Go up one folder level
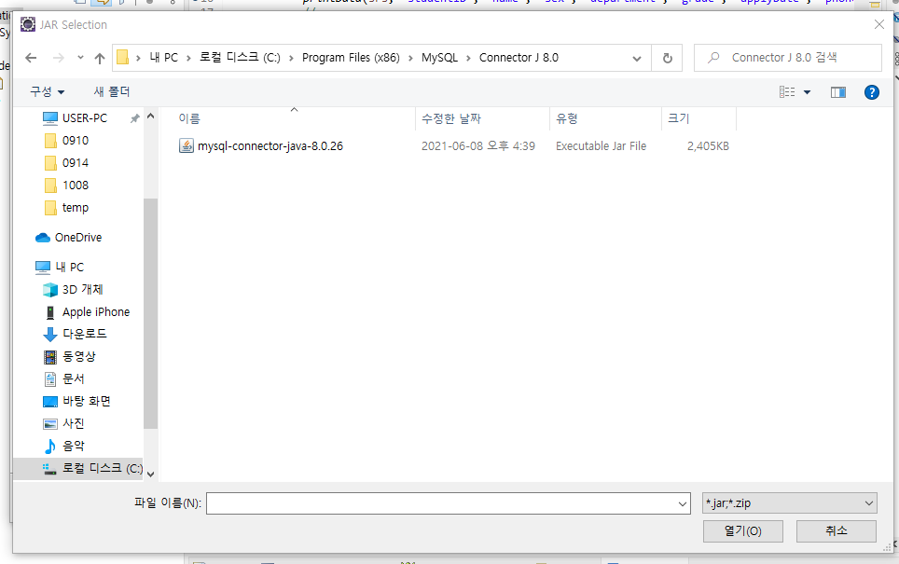The image size is (899, 564). point(100,58)
